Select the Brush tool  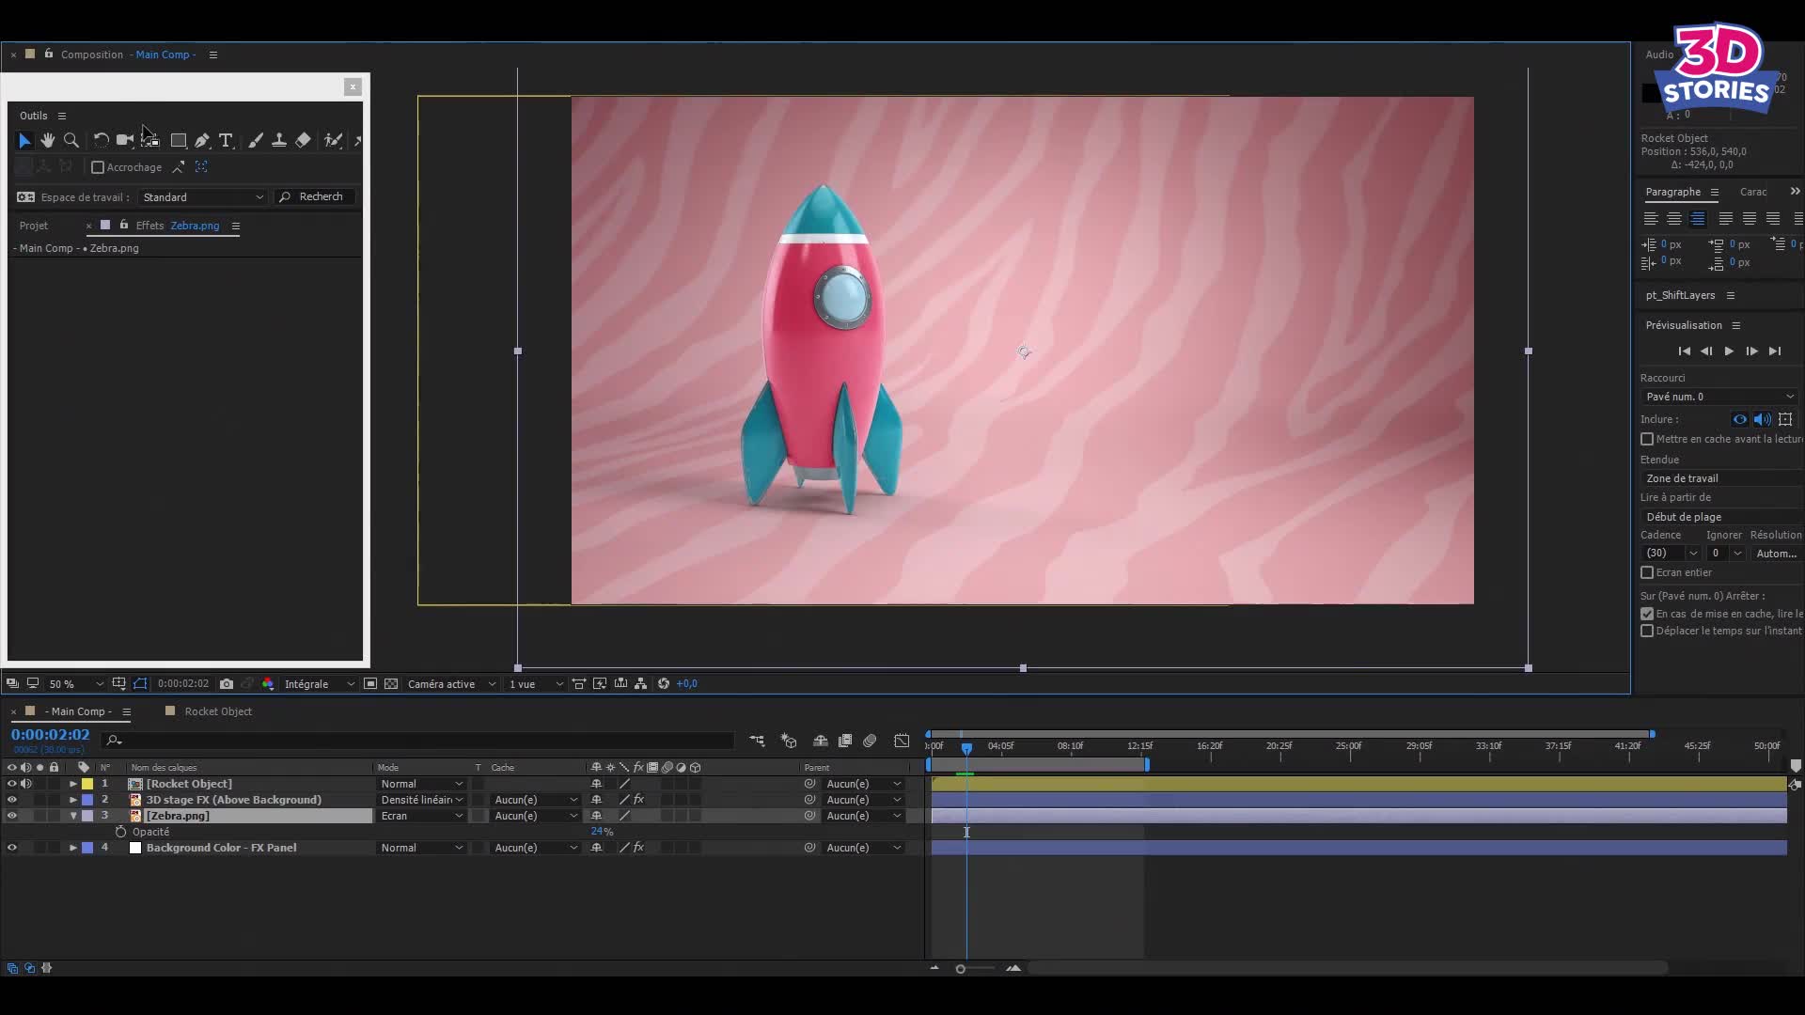tap(256, 140)
